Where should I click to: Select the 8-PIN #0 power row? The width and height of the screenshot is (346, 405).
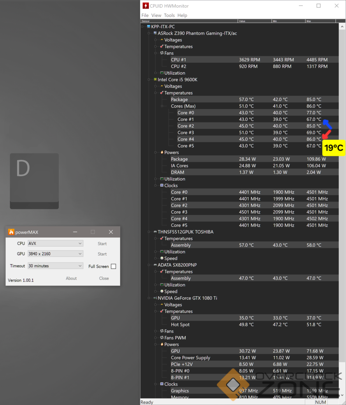254,371
